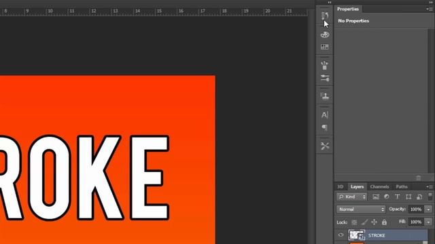
Task: Open the Layers panel flyout menu
Action: (x=429, y=187)
